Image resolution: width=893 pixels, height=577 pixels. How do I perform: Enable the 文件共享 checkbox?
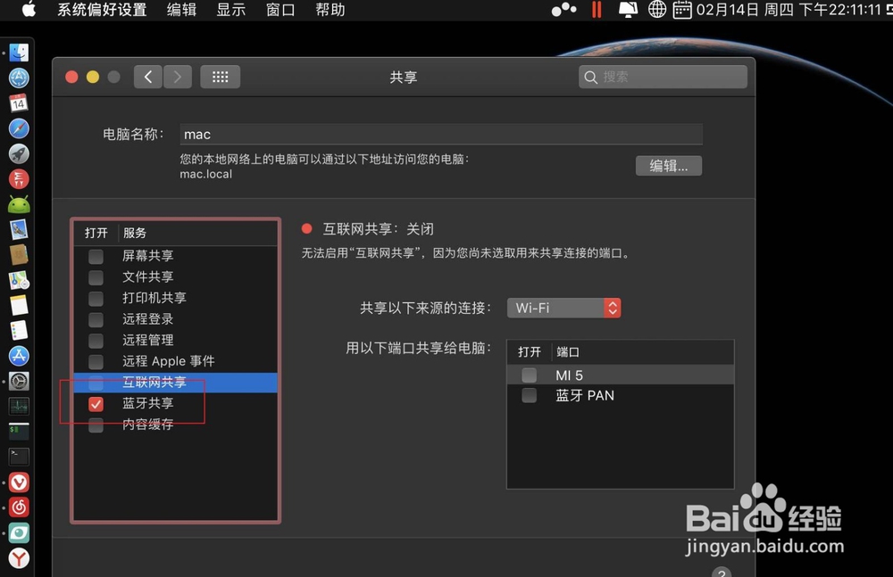point(96,276)
